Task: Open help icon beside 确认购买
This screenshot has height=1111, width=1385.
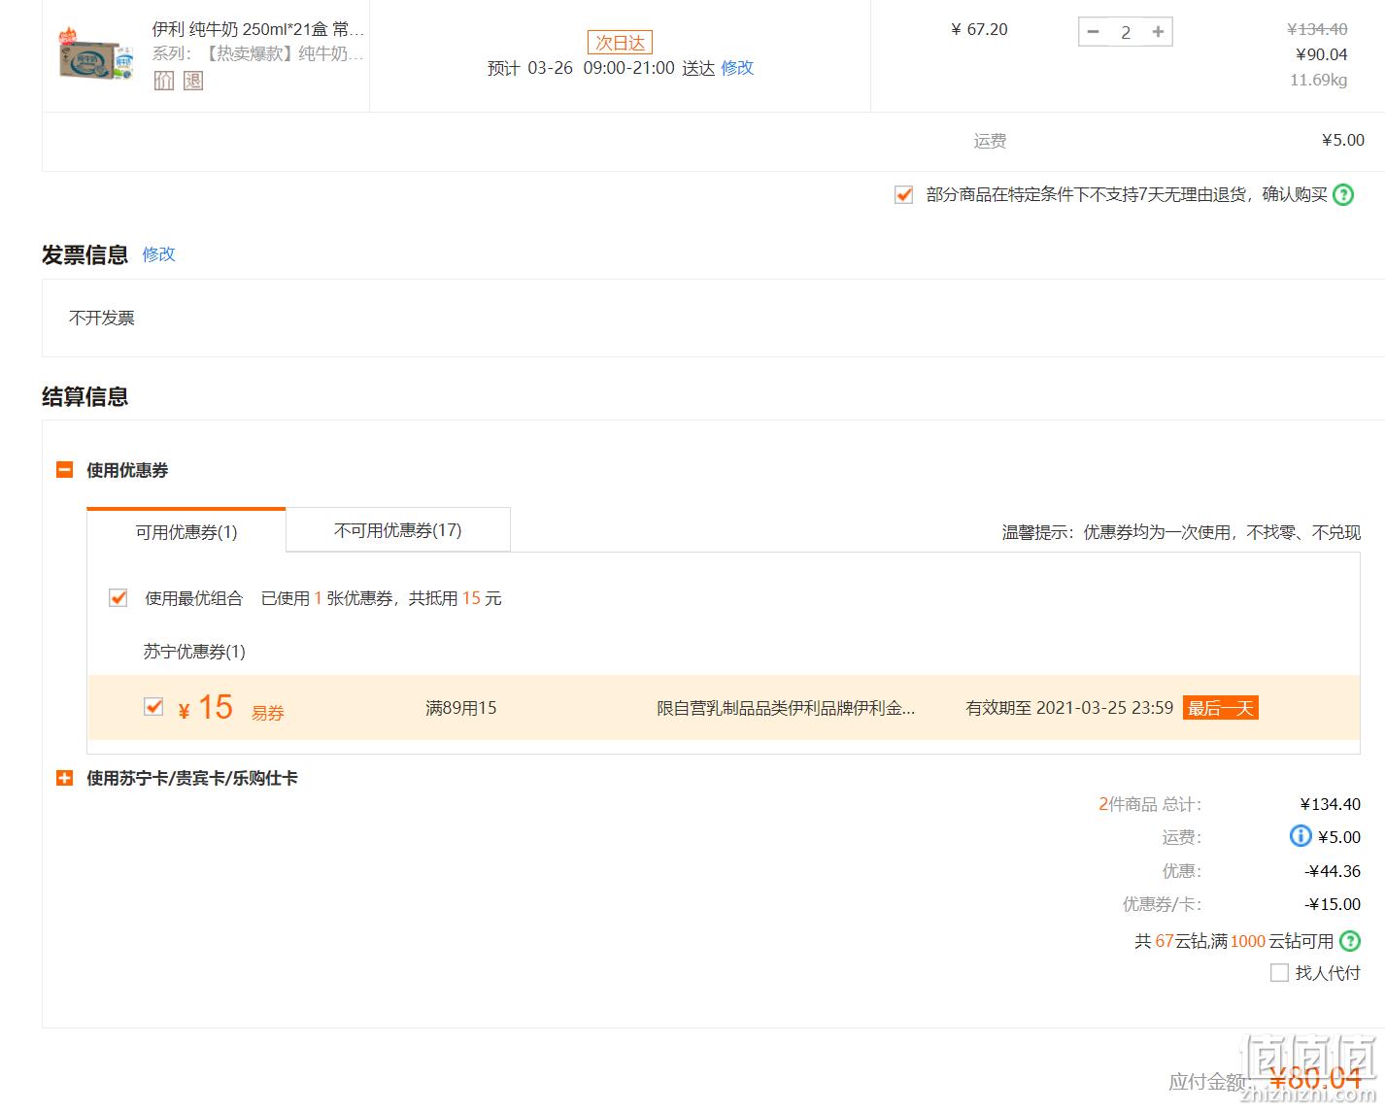Action: tap(1343, 194)
